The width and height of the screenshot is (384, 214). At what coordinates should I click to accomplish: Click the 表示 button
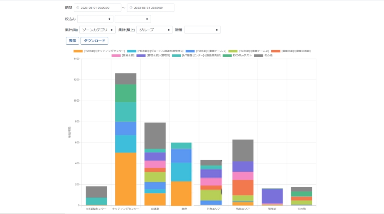(x=73, y=41)
